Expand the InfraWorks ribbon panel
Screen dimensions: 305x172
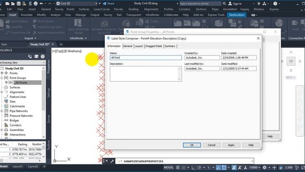[x=78, y=38]
